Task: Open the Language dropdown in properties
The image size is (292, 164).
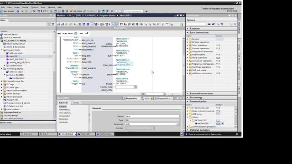Action: point(178,124)
